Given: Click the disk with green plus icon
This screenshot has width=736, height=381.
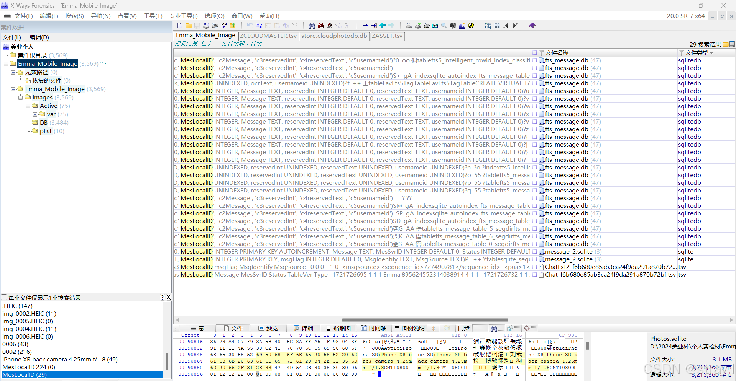Looking at the screenshot, I should pyautogui.click(x=418, y=26).
